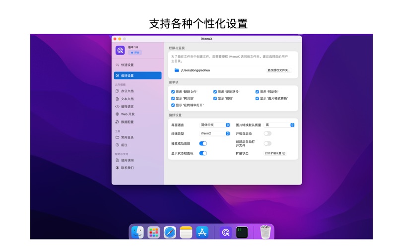Screen dimensions: 397x248
Task: Open the 数据配置 section
Action: pos(127,122)
